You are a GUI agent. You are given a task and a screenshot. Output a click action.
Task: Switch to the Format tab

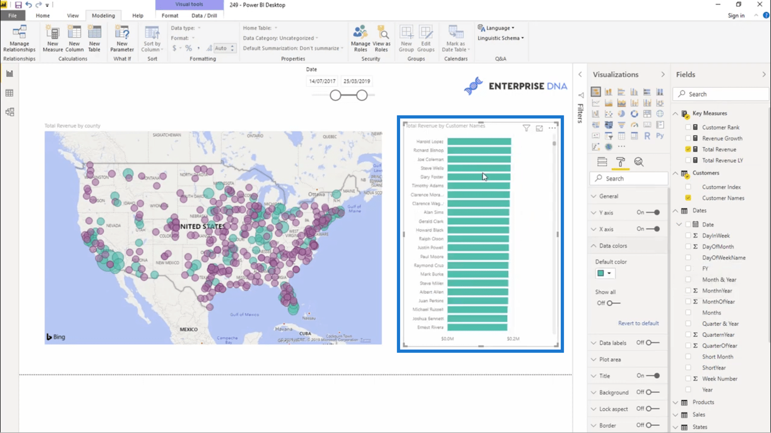[170, 15]
